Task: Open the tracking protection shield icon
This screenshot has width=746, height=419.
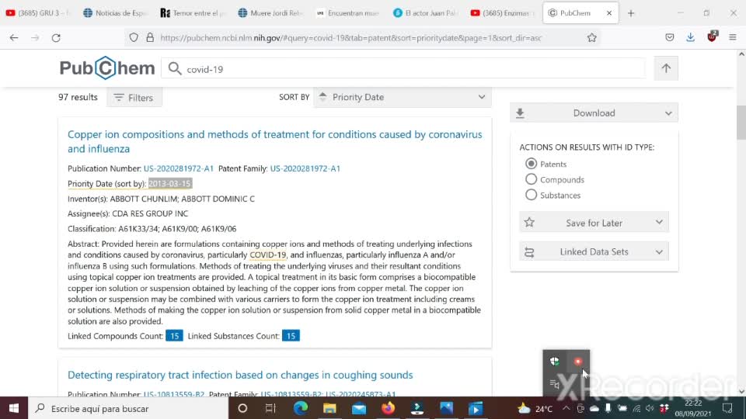Action: [x=134, y=37]
